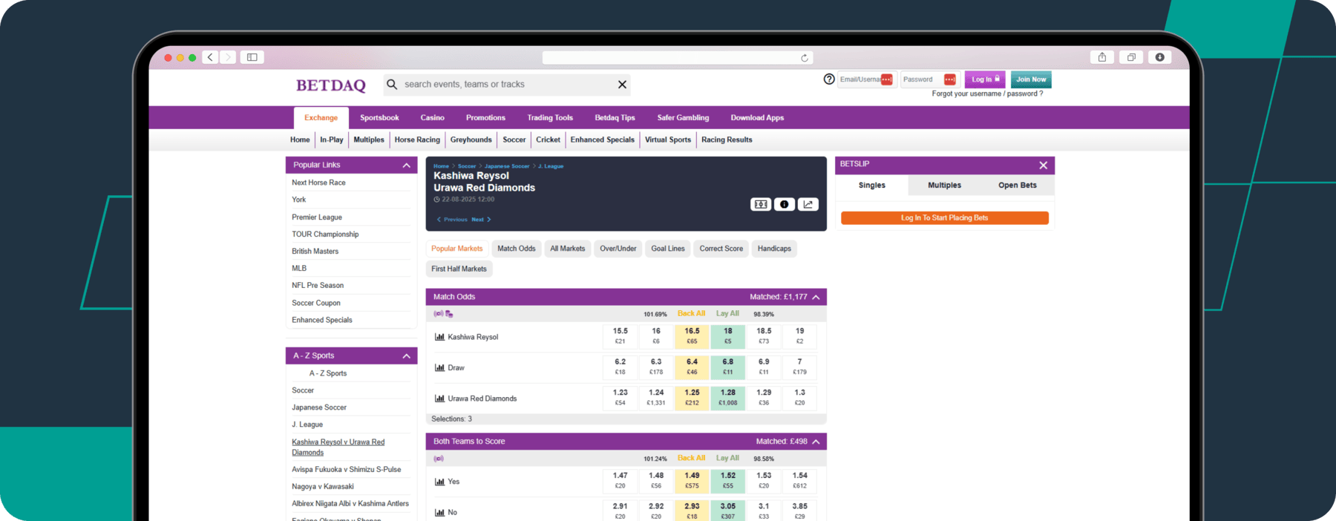Open price chart for Urawa Red Diamonds
Screen dimensions: 1336x521
[439, 399]
